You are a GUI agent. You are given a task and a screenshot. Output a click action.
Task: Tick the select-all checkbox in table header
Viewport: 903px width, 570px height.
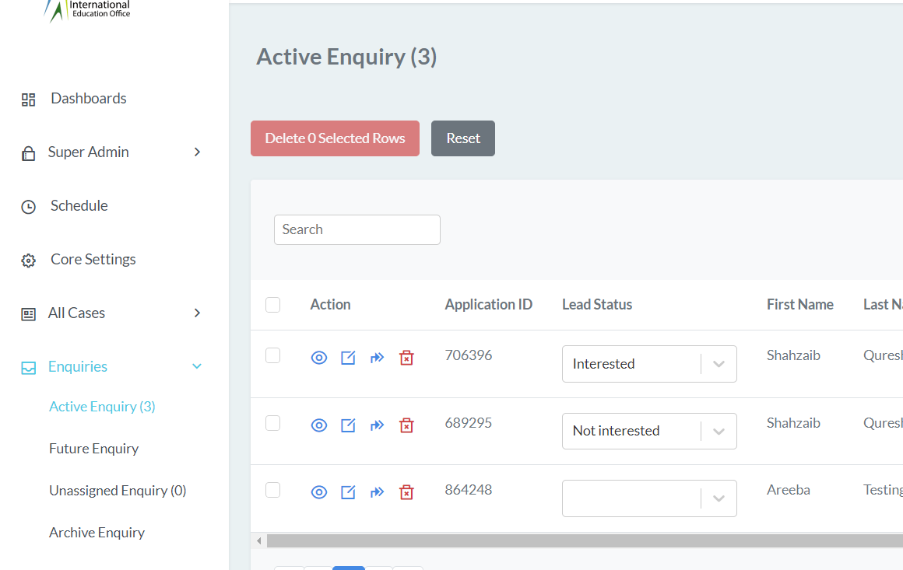[272, 305]
